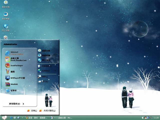This screenshot has height=120, width=160.
Task: Open 我的电脑 in the Start menu's right column
Action: click(x=44, y=55)
